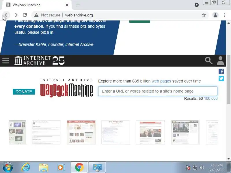Screen dimensions: 231x173
Task: Click the Internet Archive 25 logo
Action: point(40,61)
